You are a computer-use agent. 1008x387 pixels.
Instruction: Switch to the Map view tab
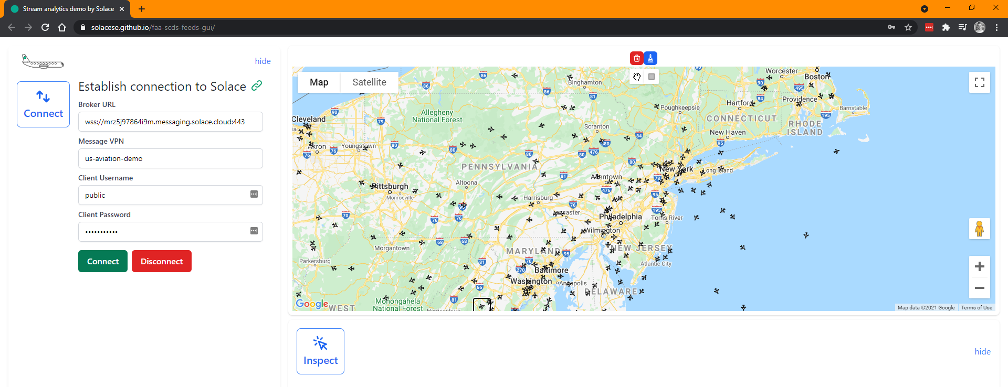[319, 82]
